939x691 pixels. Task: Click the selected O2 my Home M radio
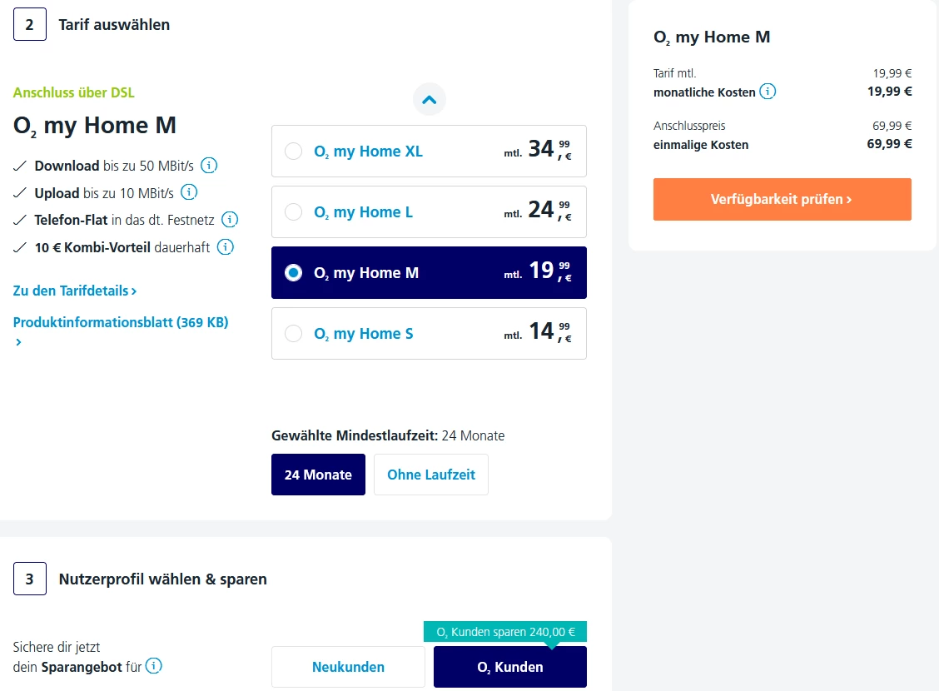tap(293, 273)
